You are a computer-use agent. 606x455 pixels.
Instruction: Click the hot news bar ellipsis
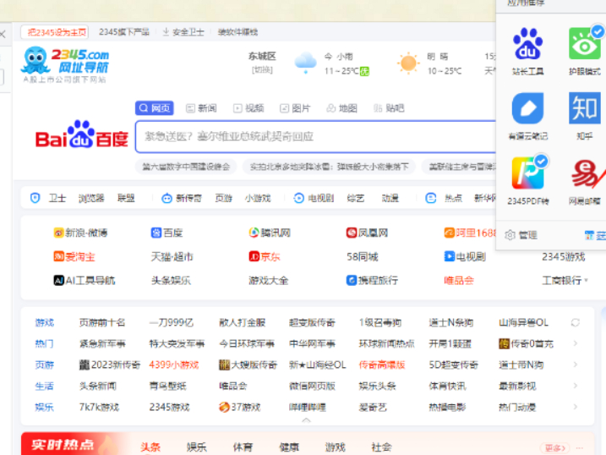click(x=579, y=447)
